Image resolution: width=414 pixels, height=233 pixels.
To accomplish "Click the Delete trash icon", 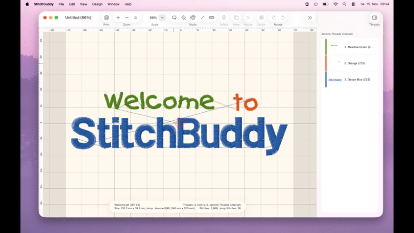I will [224, 18].
